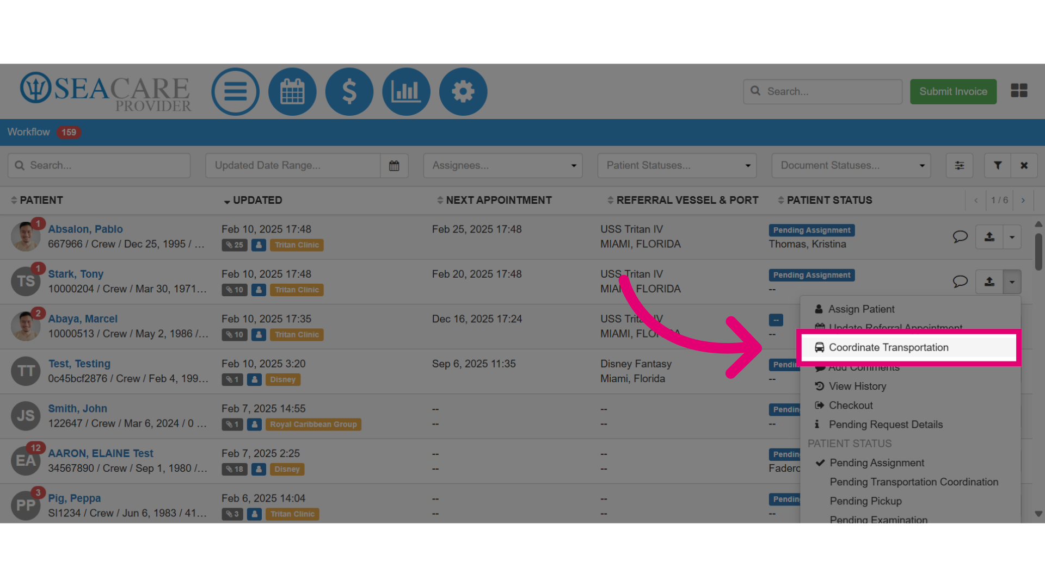Clear filters with the X icon
The height and width of the screenshot is (587, 1045).
point(1024,165)
